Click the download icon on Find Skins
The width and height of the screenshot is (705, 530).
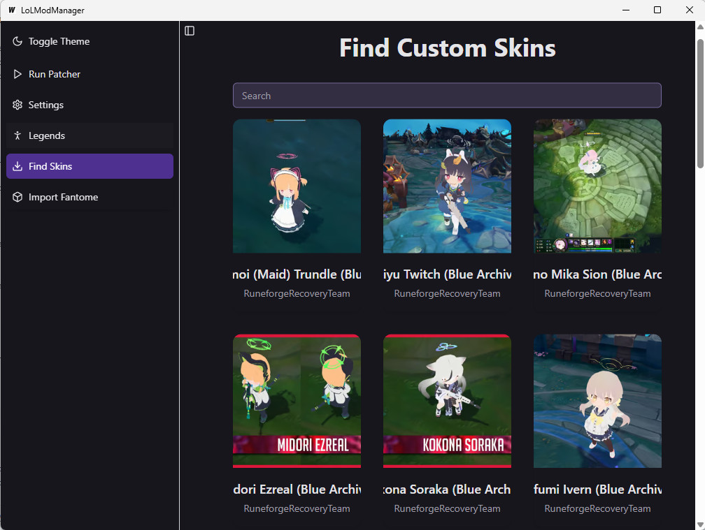[16, 166]
